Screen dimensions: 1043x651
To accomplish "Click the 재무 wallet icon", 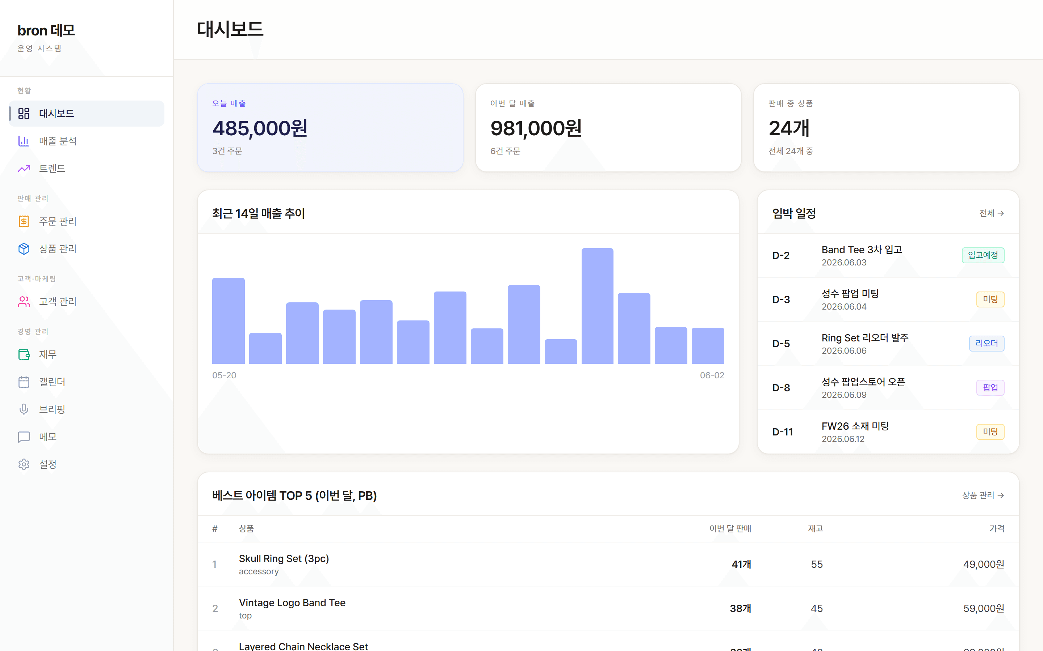I will pos(24,354).
